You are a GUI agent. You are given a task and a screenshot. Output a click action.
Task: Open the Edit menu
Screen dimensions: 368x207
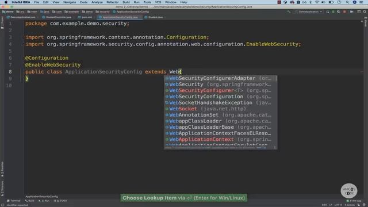click(45, 2)
